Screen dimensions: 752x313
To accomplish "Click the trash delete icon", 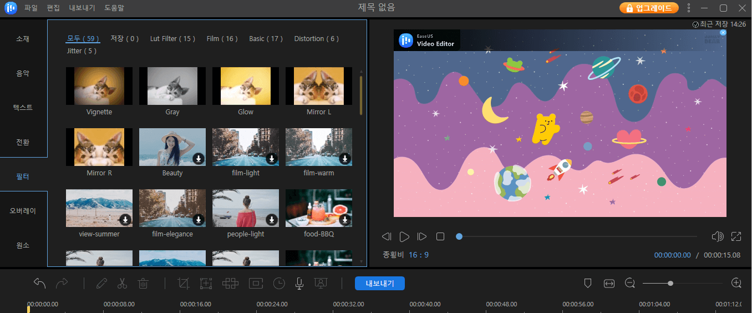I will (x=143, y=283).
